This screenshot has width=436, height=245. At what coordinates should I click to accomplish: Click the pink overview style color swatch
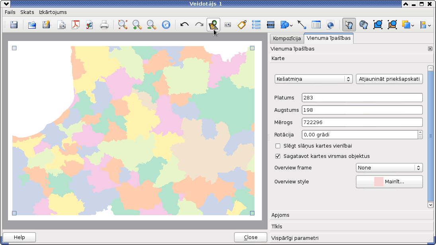(379, 182)
